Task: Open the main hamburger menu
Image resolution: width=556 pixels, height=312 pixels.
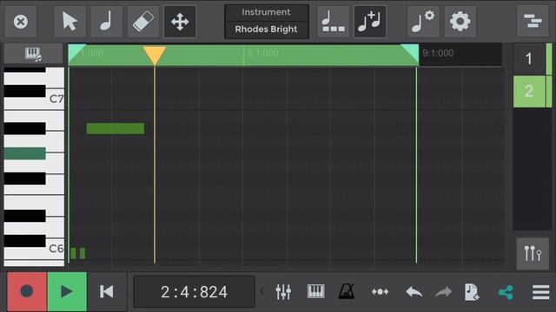Action: click(x=540, y=292)
